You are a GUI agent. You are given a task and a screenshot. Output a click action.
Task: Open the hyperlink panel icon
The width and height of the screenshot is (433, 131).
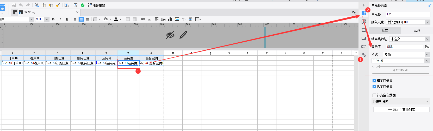pos(364,55)
